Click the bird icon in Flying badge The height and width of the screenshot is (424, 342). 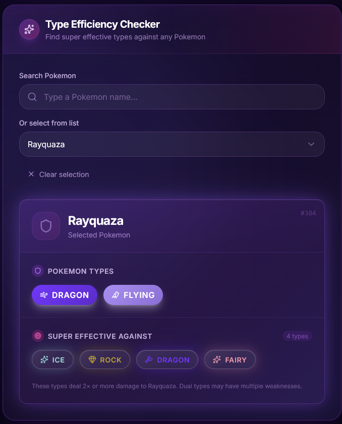(116, 295)
